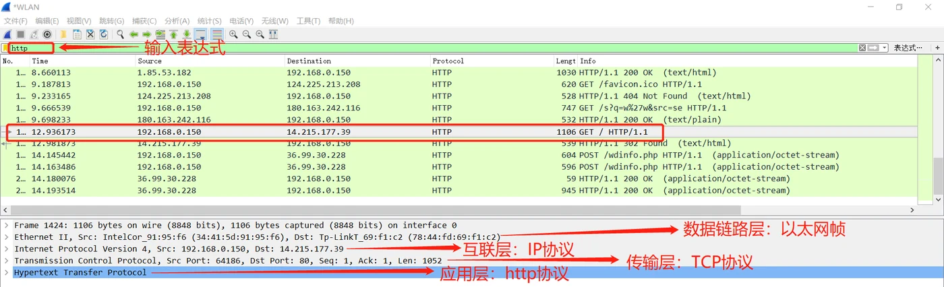Save the capture file
Screen dimensions: 944x287
point(77,34)
